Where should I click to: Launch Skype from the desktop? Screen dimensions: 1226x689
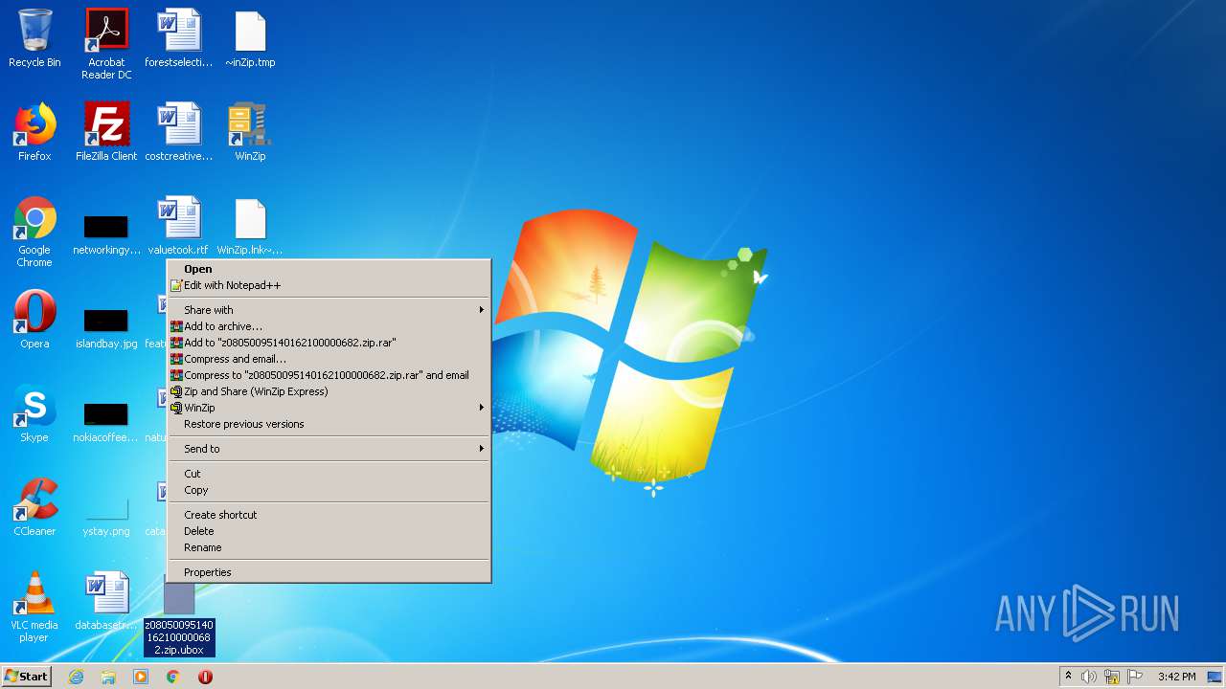tap(34, 413)
